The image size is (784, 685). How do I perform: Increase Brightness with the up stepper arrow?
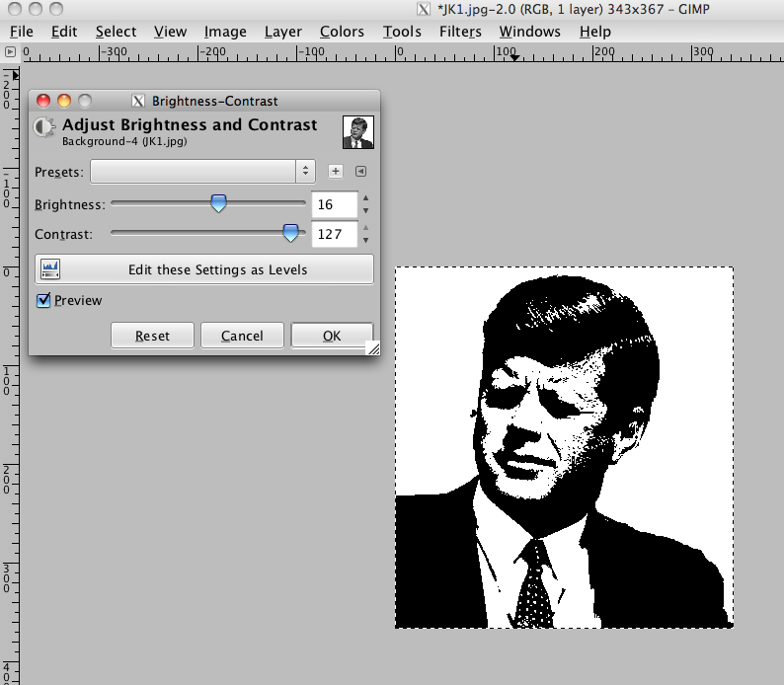point(366,198)
